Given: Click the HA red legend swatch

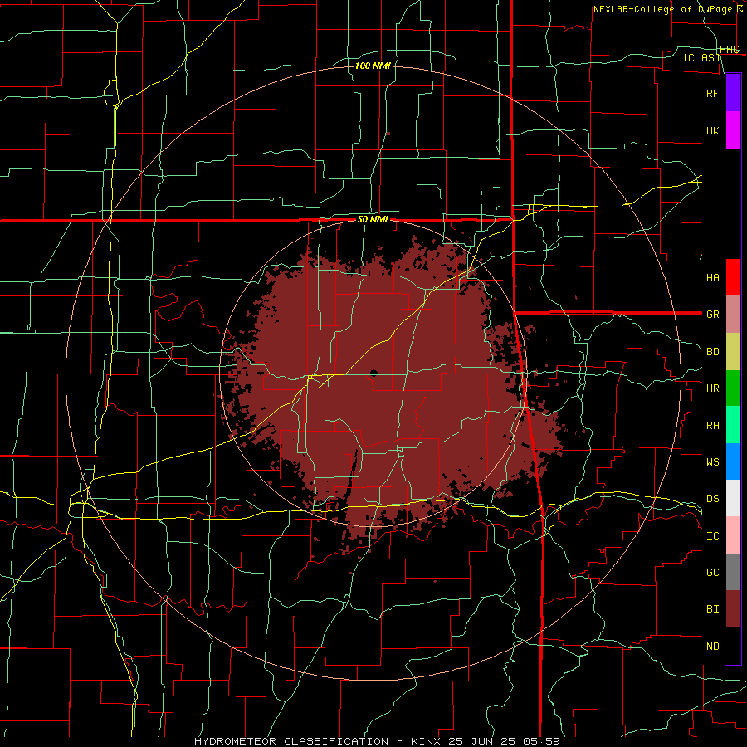Looking at the screenshot, I should pyautogui.click(x=733, y=277).
